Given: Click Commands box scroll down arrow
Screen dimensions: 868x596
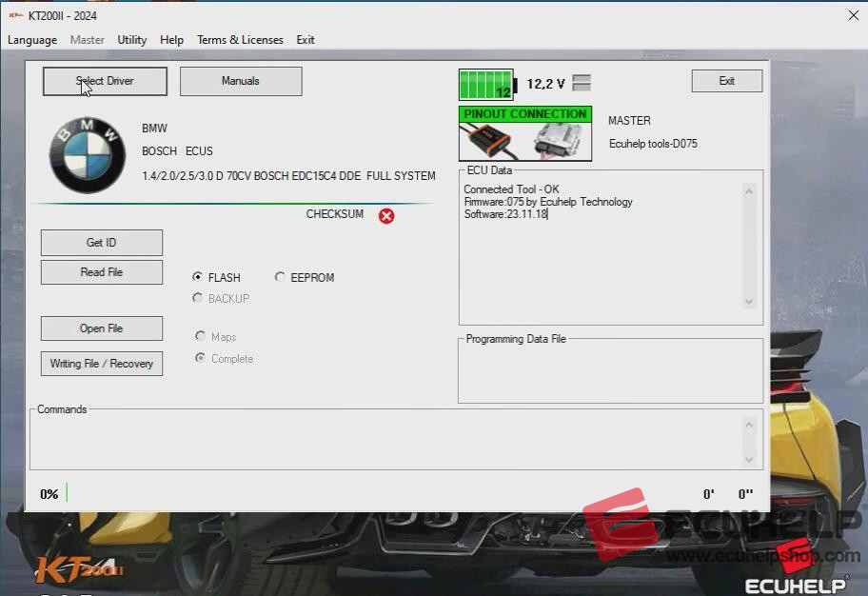Looking at the screenshot, I should [749, 460].
